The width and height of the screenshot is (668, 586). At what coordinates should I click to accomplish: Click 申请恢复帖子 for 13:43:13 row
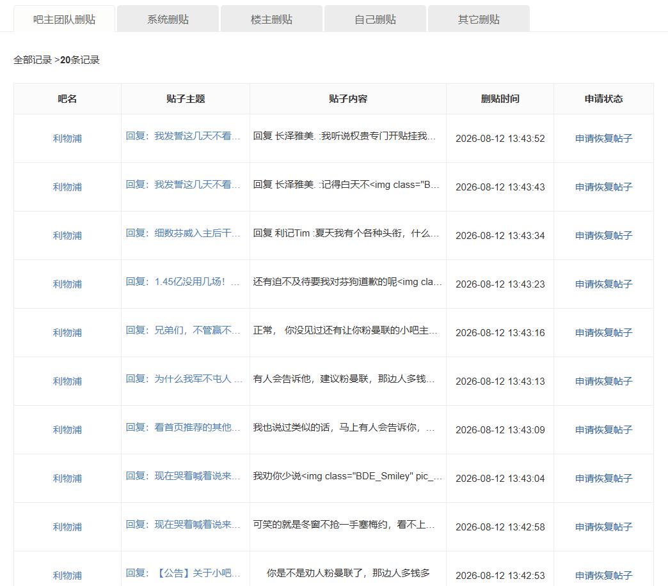[603, 381]
